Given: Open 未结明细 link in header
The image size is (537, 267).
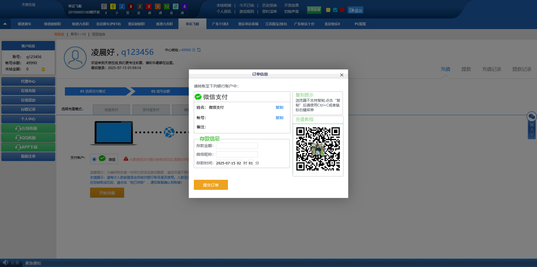Looking at the screenshot, I should (224, 5).
